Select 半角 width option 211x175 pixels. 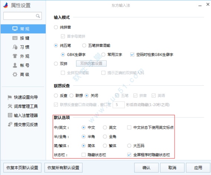(84, 136)
